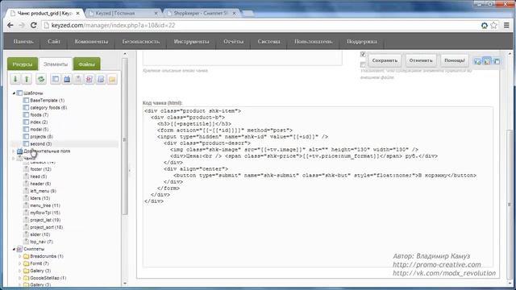Open the myRowTpl (15) chunk
The height and width of the screenshot is (290, 516).
[45, 213]
